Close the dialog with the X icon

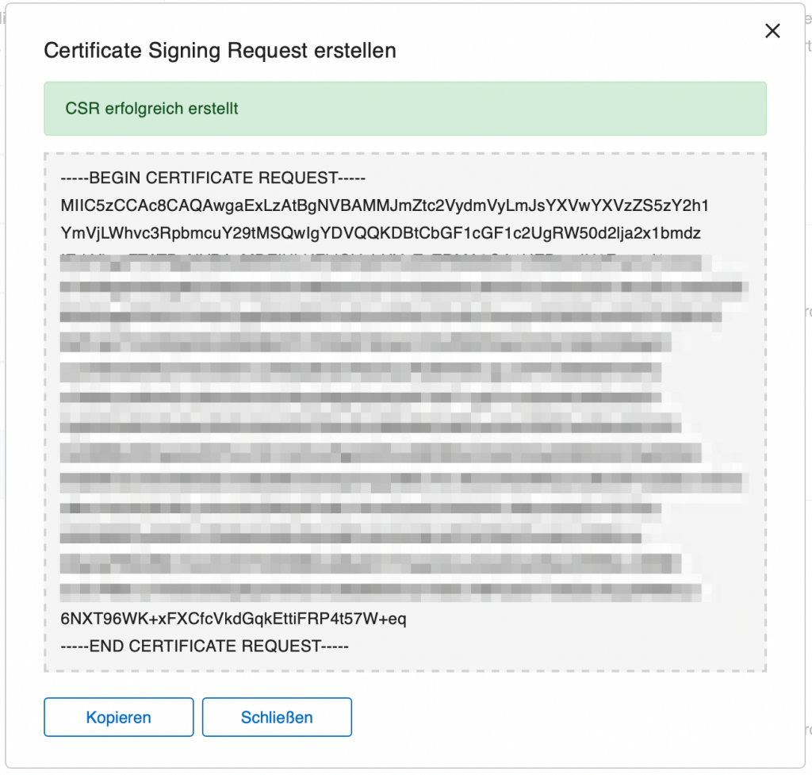tap(772, 31)
